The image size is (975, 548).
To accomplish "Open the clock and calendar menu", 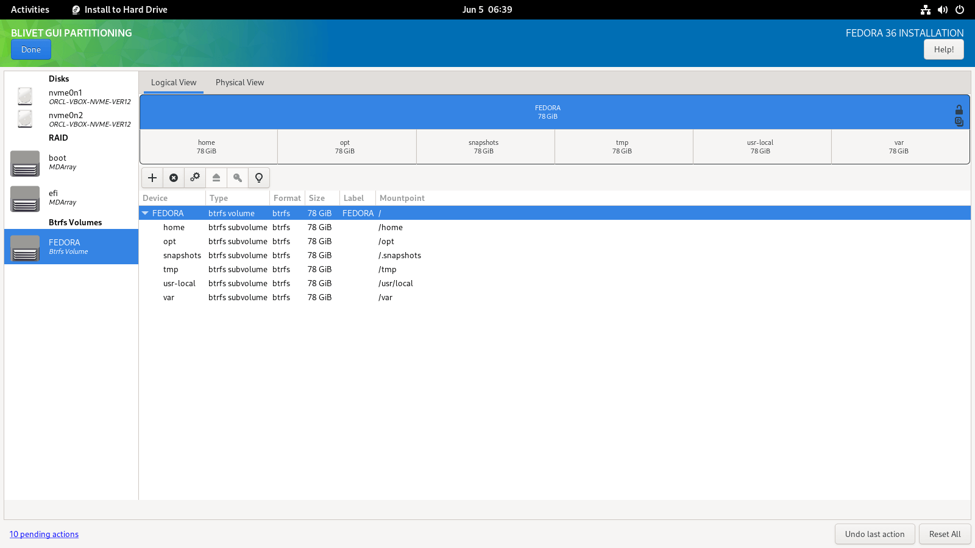I will pyautogui.click(x=487, y=10).
